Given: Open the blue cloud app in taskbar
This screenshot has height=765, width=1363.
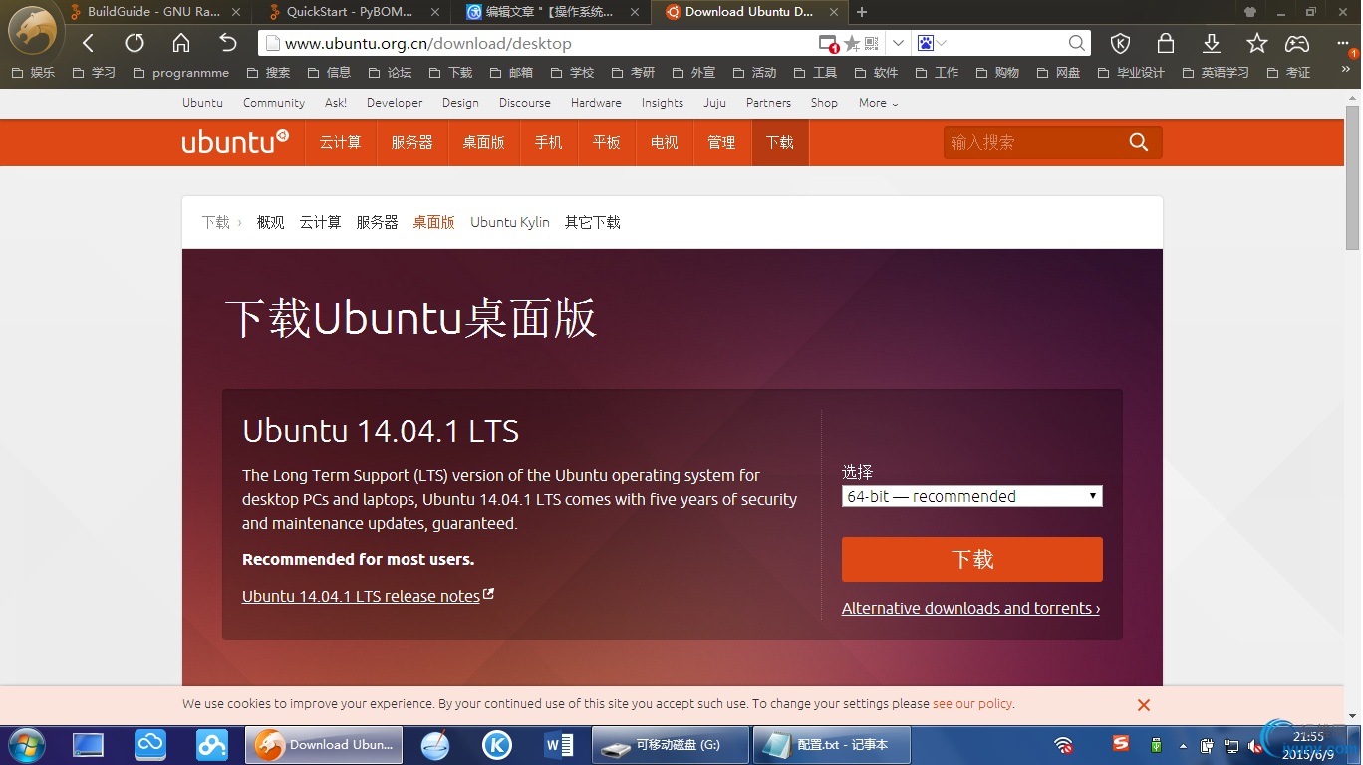Looking at the screenshot, I should pos(150,744).
